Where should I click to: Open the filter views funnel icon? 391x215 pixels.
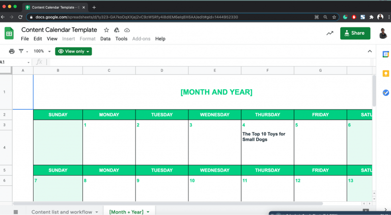(21, 51)
